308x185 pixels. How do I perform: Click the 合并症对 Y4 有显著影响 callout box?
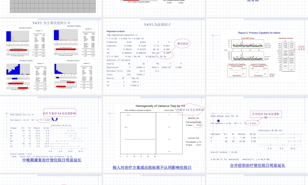(x=265, y=115)
